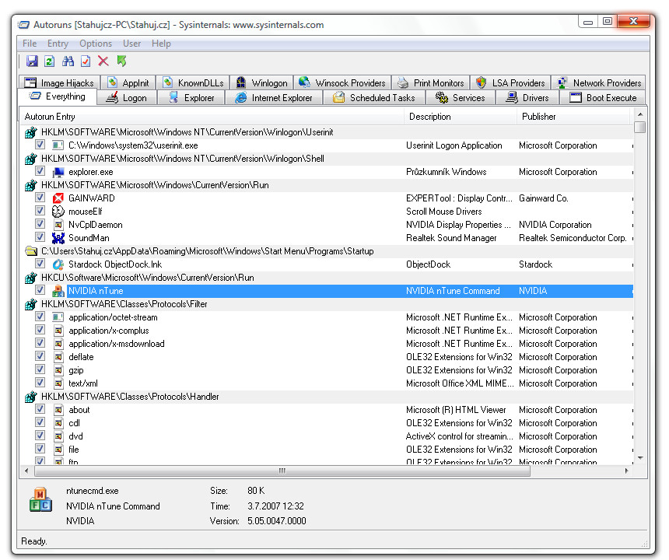Select the application/x-msdownload row
Image resolution: width=669 pixels, height=560 pixels.
327,344
